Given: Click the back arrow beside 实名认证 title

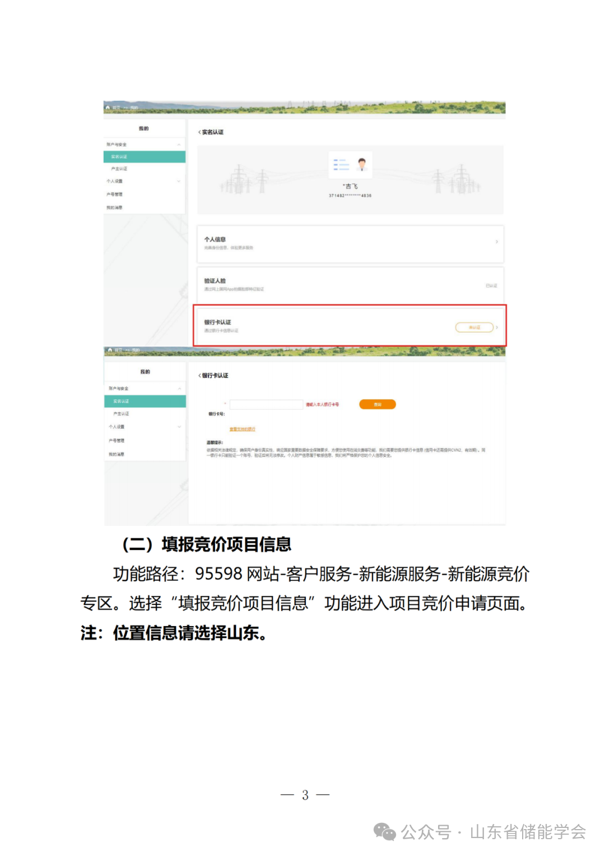Looking at the screenshot, I should click(x=198, y=133).
